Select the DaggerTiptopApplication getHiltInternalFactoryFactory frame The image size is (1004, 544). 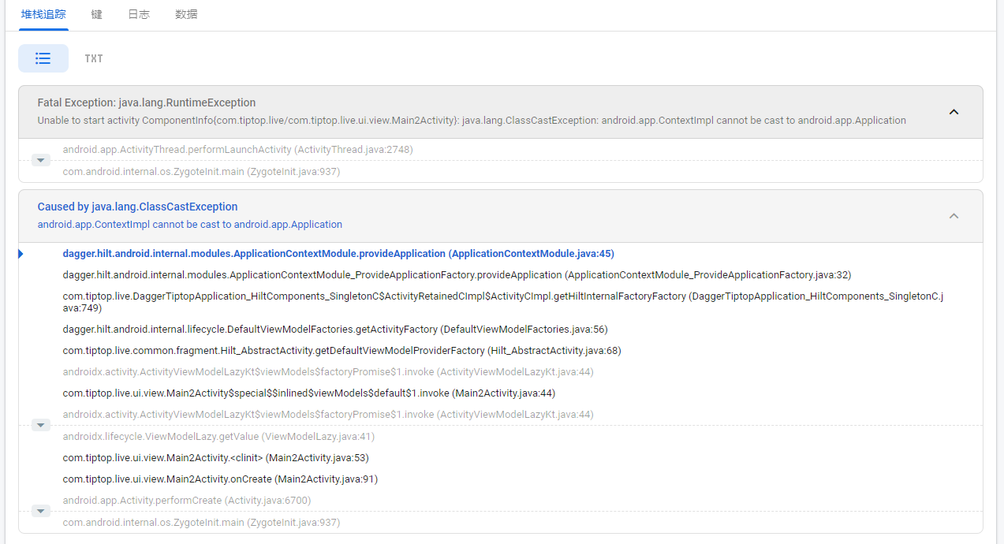[503, 302]
